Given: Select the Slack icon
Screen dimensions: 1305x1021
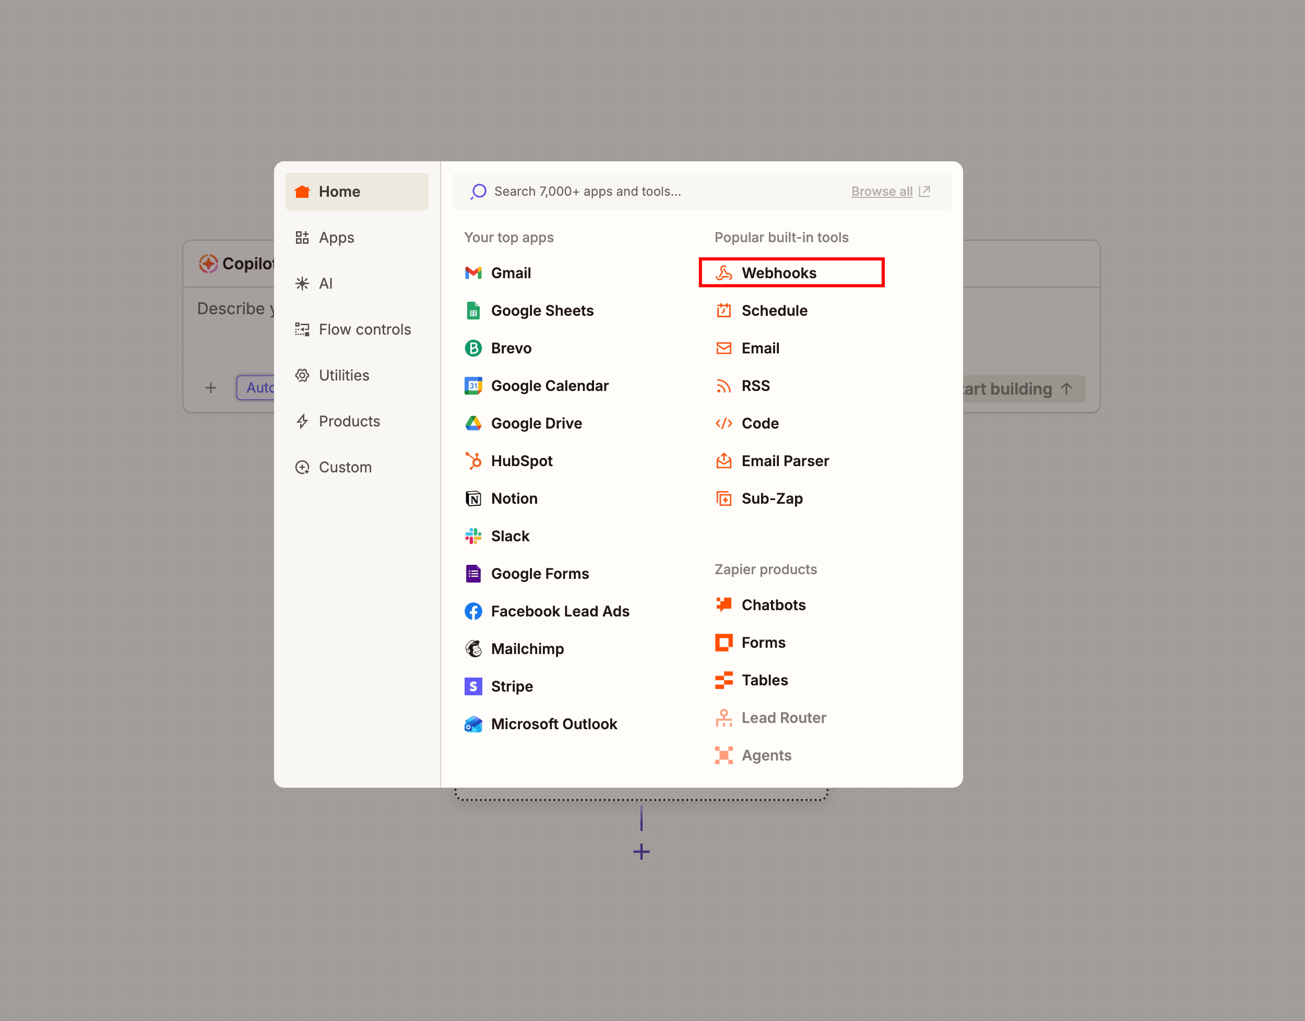Looking at the screenshot, I should [473, 536].
